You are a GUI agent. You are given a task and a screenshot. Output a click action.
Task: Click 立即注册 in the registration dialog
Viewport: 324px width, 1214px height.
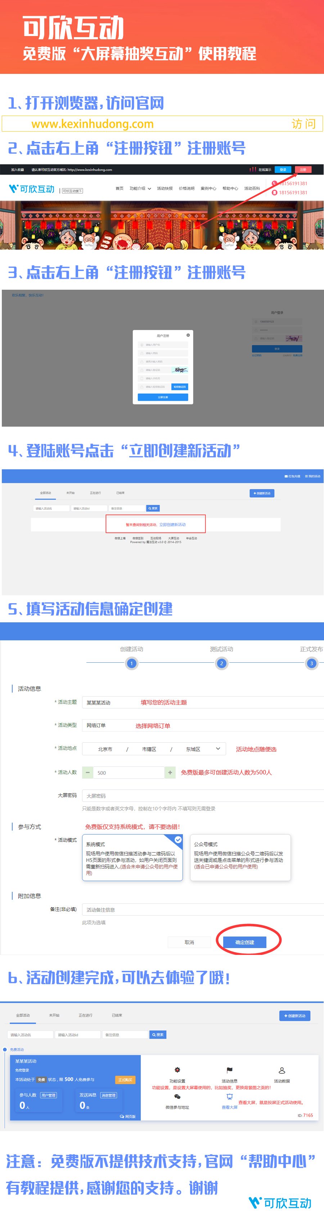pos(162,397)
